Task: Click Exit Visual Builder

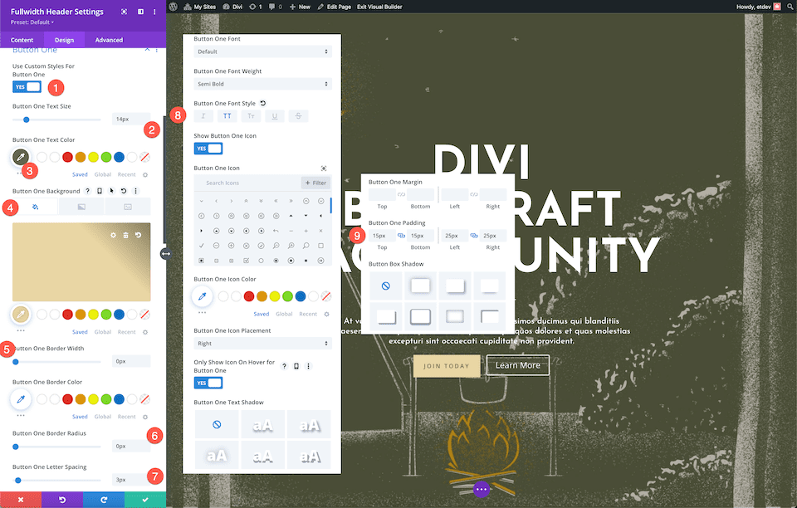Action: tap(379, 7)
